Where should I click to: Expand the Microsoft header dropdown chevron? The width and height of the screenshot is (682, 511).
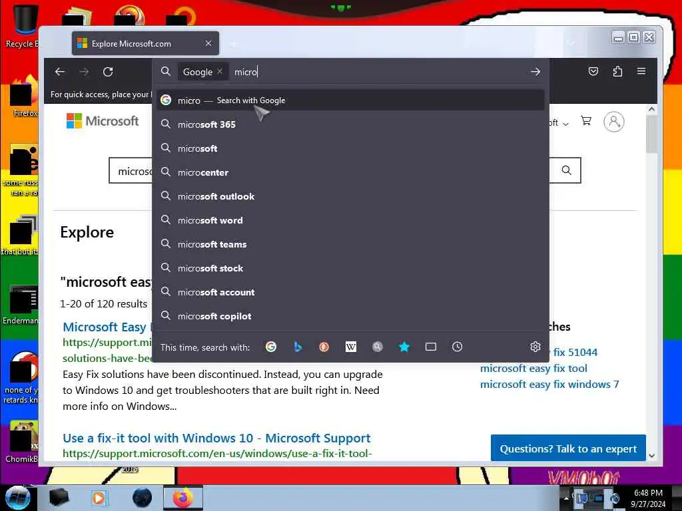click(x=565, y=124)
